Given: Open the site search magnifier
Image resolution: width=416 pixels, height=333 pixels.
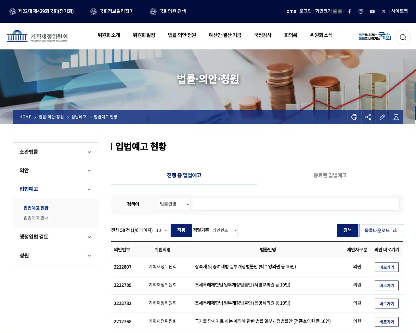Looking at the screenshot, I should click(403, 37).
